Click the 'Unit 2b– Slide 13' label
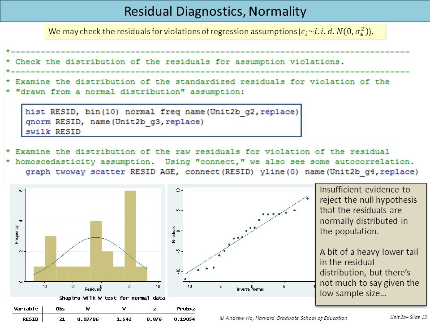430x323 pixels. click(408, 317)
